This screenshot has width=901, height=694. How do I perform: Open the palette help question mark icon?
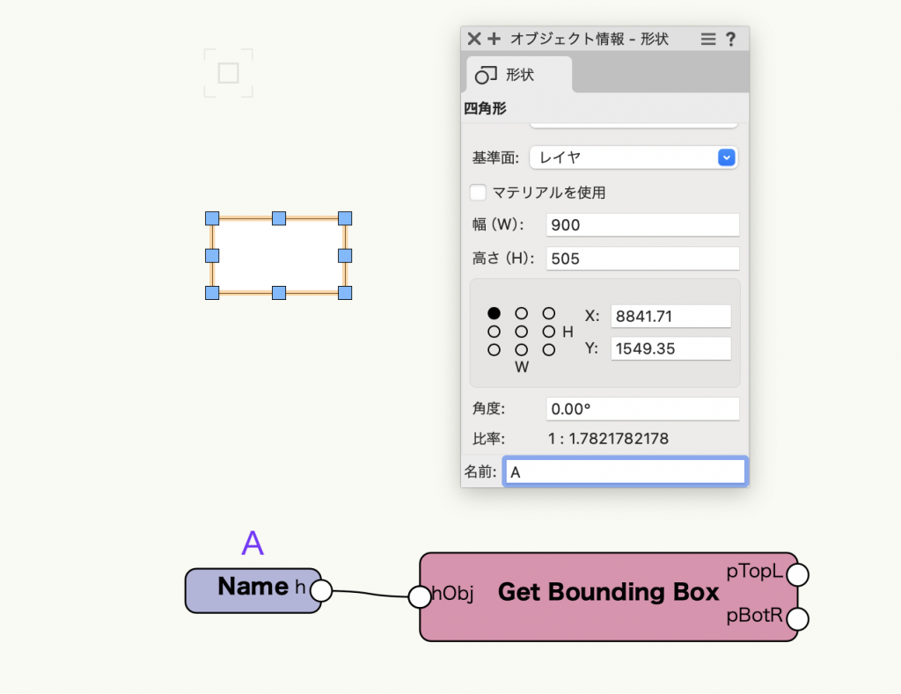tap(732, 39)
